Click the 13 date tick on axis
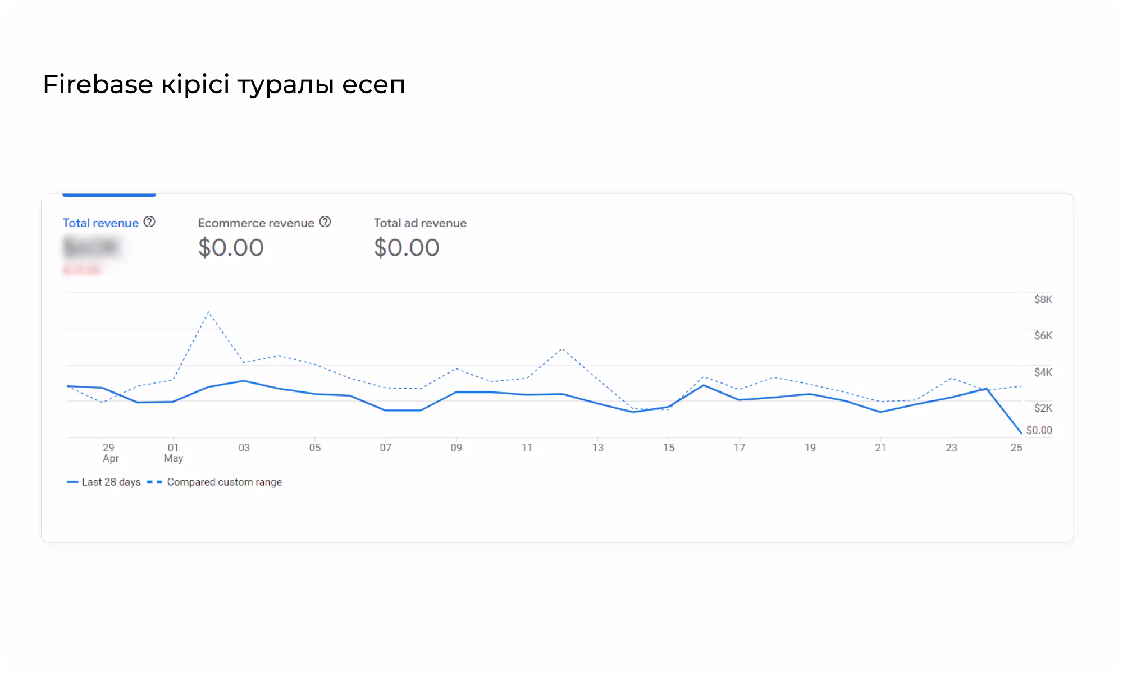This screenshot has height=673, width=1123. pos(597,448)
